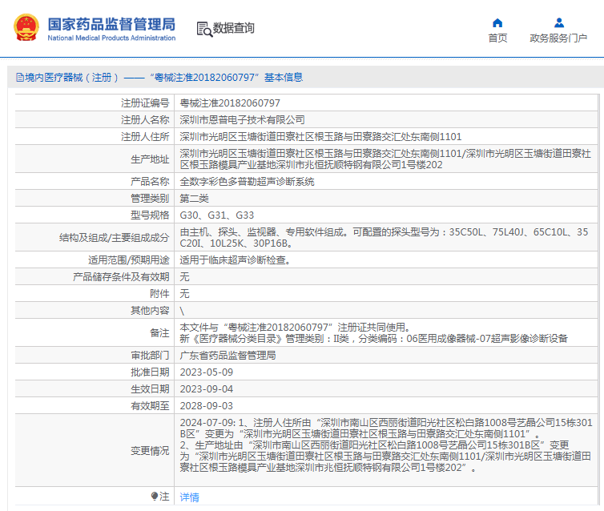Select approval date 2023-05-09
This screenshot has height=511, width=604.
(x=207, y=372)
